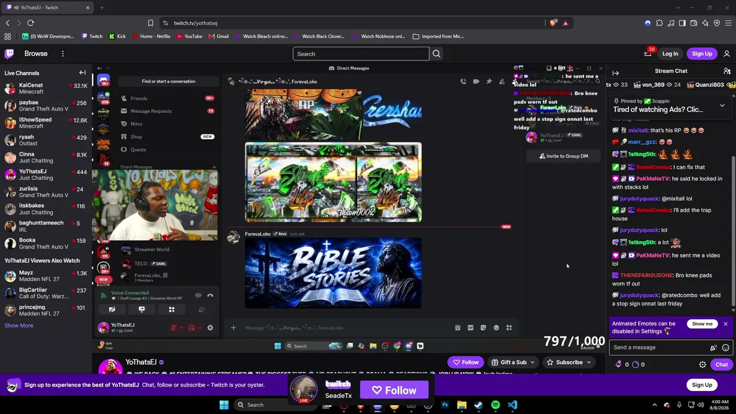This screenshot has height=414, width=736.
Task: Close the animated emotes settings notice
Action: point(726,324)
